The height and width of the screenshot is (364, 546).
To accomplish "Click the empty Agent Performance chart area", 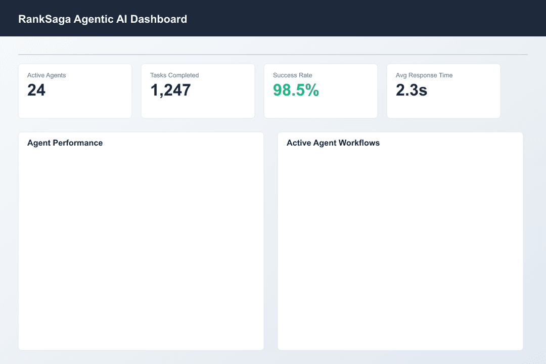I will coord(141,248).
